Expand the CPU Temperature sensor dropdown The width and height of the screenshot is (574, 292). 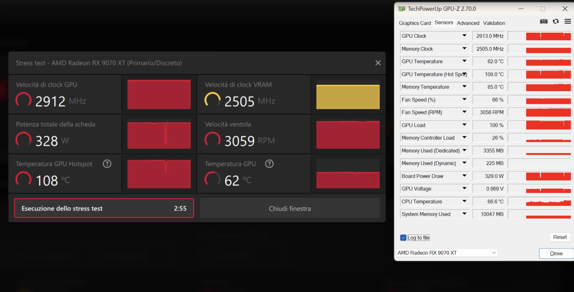pos(465,201)
